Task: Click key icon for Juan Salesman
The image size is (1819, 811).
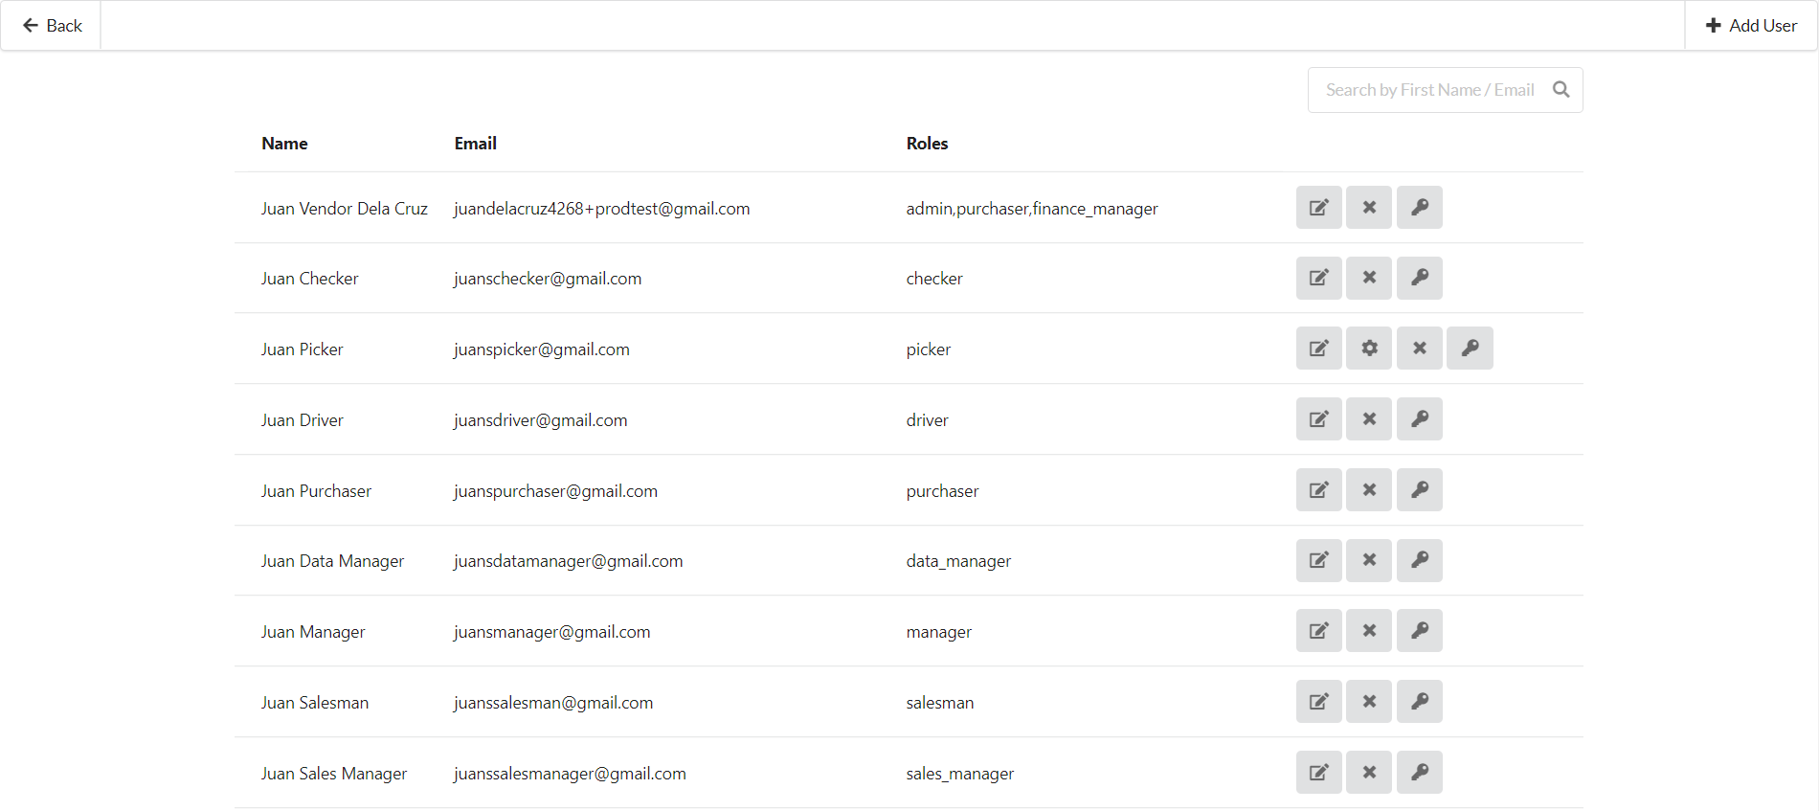Action: (x=1419, y=702)
